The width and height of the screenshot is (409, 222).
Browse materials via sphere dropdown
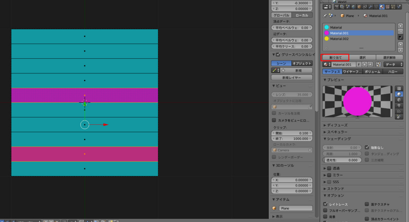(327, 64)
